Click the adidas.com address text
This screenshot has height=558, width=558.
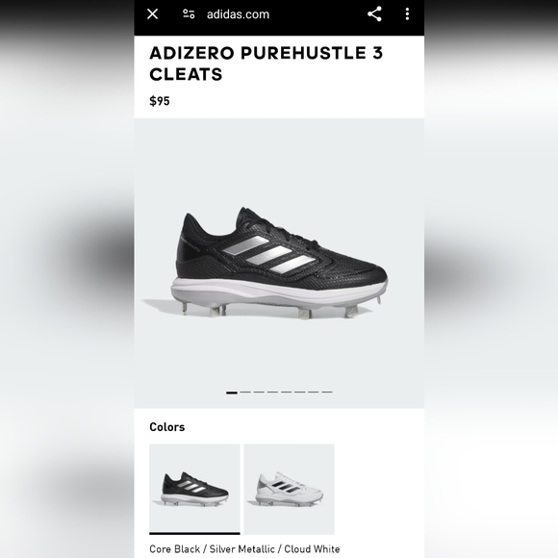click(238, 14)
